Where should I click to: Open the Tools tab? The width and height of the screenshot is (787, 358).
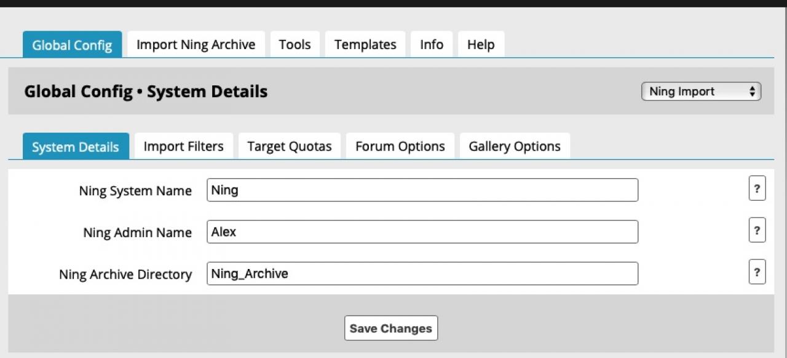(295, 45)
